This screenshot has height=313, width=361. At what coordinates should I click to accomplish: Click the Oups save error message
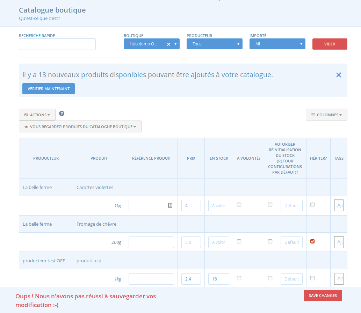[86, 300]
